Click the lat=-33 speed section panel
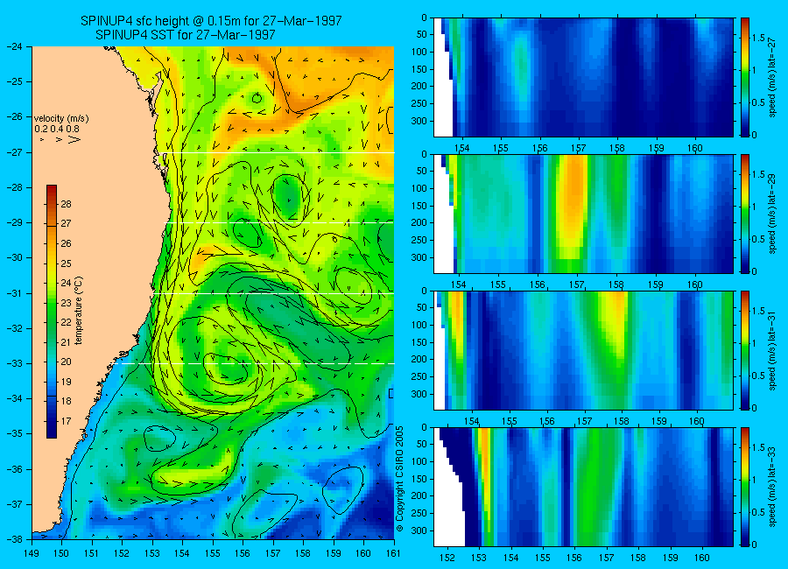The image size is (788, 569). click(x=583, y=487)
